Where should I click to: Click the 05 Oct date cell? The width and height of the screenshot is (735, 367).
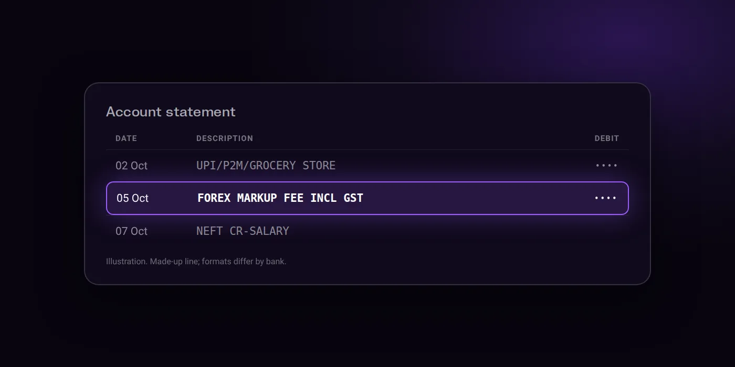(132, 198)
